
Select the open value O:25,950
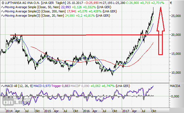[x=92, y=3]
